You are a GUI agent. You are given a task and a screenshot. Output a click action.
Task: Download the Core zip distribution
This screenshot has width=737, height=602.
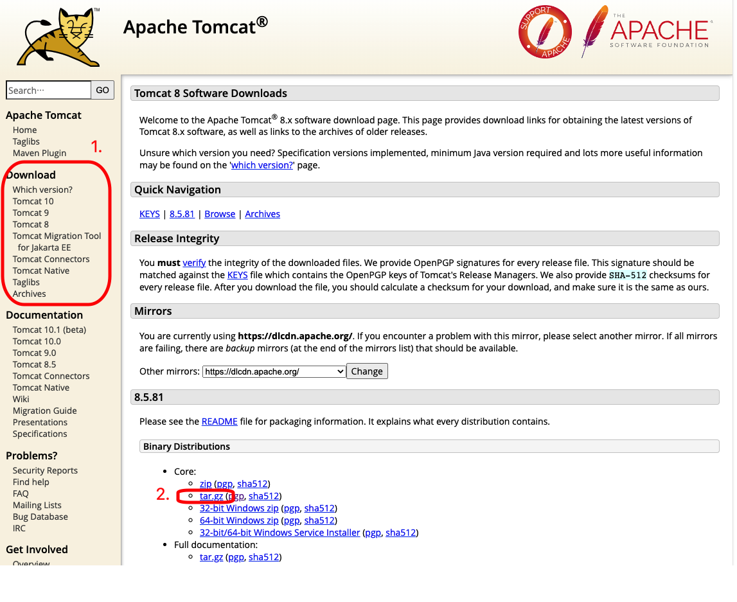point(206,484)
